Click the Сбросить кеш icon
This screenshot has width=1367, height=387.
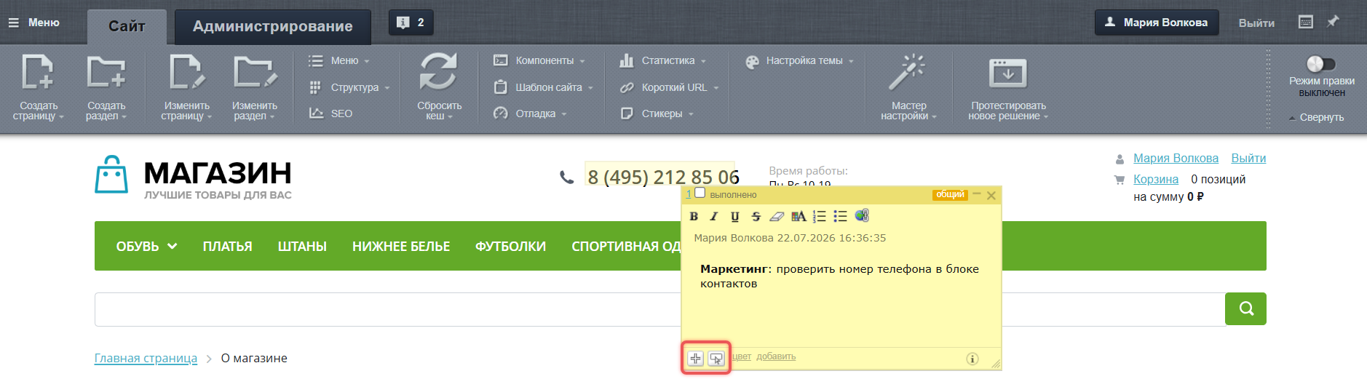[439, 72]
